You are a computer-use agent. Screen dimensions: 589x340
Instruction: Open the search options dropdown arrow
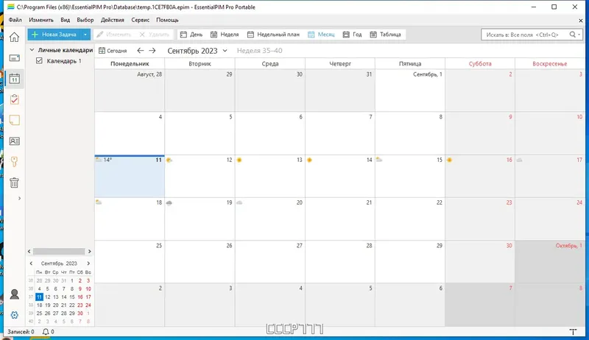(579, 35)
